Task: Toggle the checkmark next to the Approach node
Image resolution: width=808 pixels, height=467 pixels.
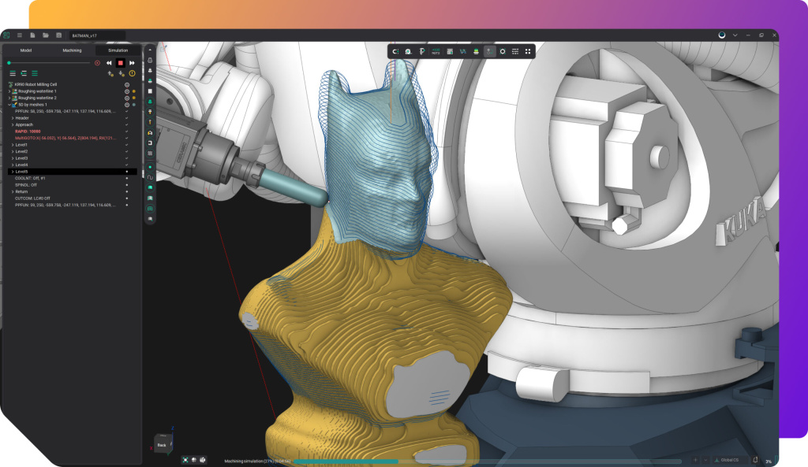Action: pyautogui.click(x=126, y=124)
